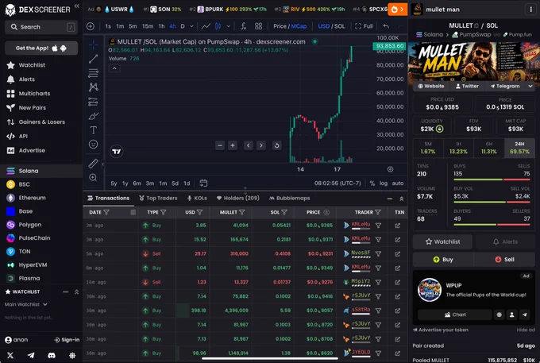Zoom in chart with plus button

pyautogui.click(x=233, y=145)
